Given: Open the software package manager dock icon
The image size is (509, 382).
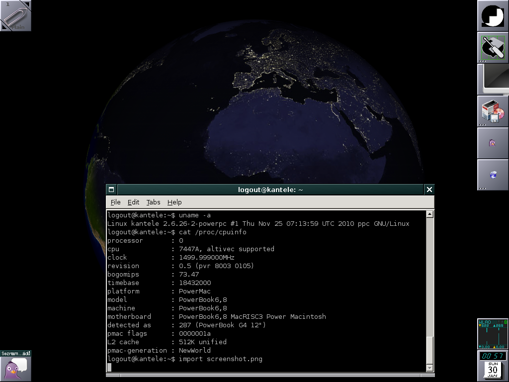Looking at the screenshot, I should coord(493,111).
